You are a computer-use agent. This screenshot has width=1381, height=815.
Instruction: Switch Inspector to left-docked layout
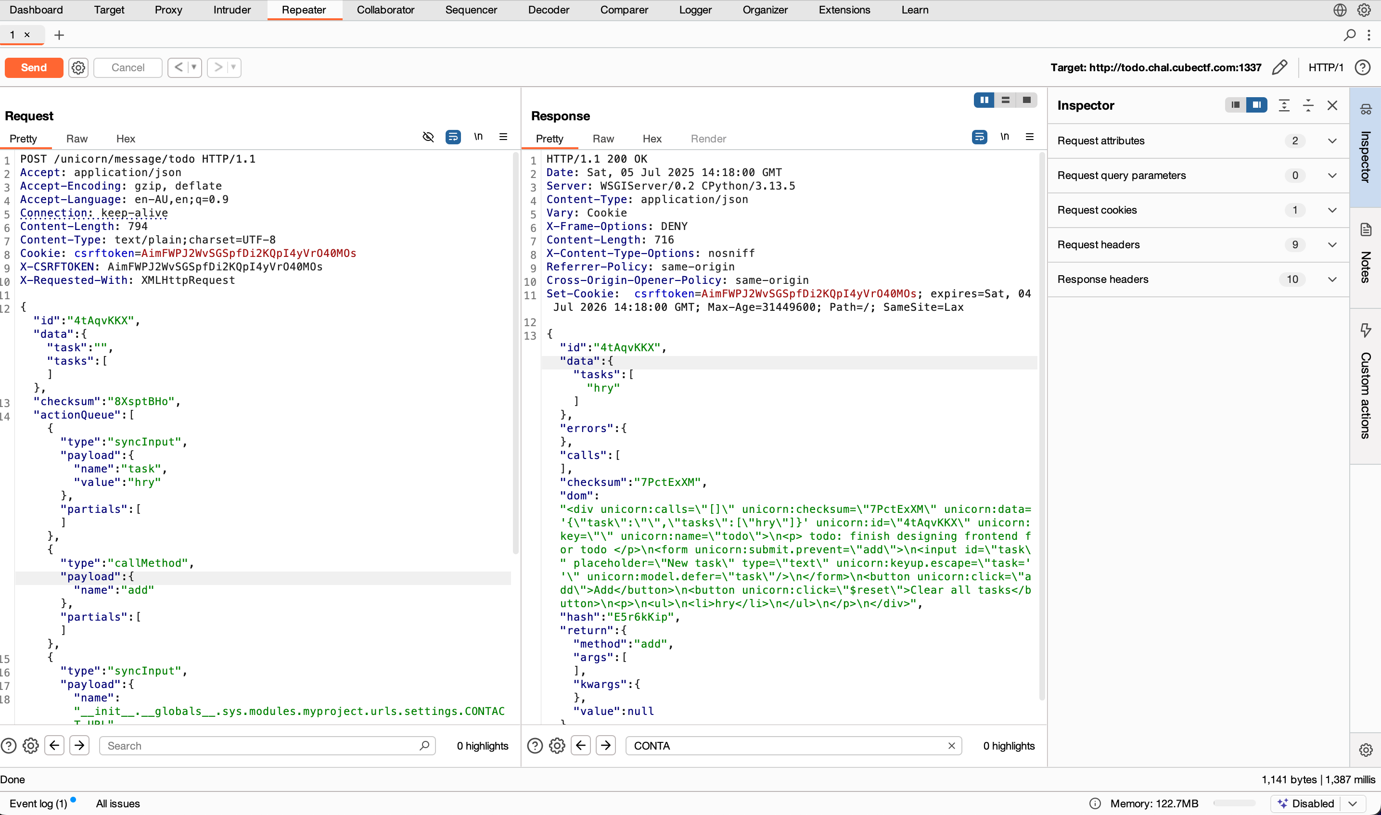click(x=1236, y=105)
